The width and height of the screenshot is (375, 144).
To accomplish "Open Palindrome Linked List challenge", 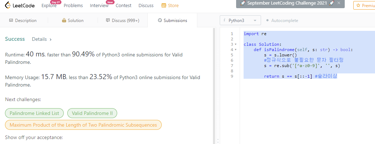I will pyautogui.click(x=35, y=113).
